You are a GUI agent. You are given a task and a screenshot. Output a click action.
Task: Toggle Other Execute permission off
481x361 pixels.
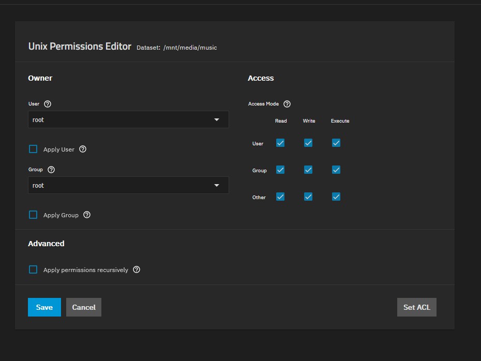336,197
